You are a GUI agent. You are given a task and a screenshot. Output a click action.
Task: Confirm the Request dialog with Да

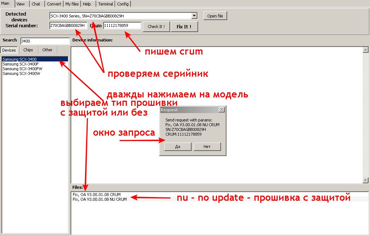(178, 147)
